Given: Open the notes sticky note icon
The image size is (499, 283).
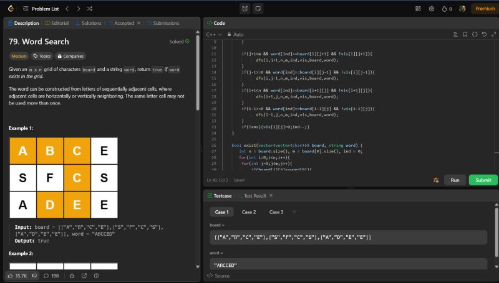Looking at the screenshot, I should click(x=258, y=9).
